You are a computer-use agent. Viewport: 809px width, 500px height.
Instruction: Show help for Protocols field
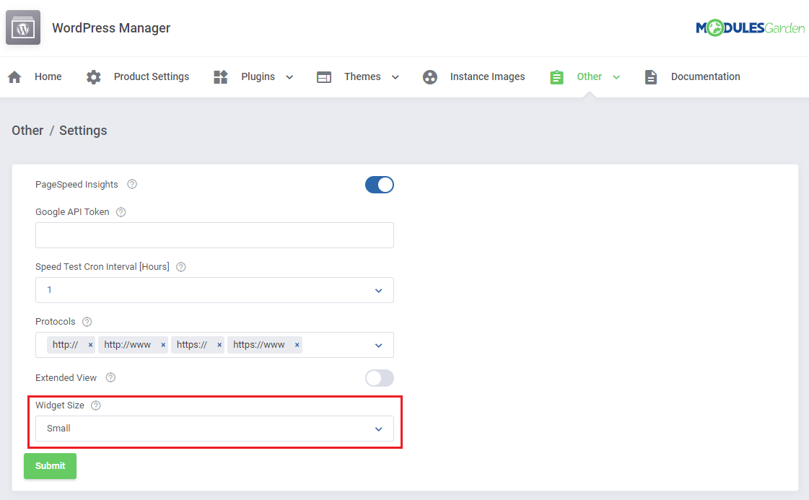point(87,322)
